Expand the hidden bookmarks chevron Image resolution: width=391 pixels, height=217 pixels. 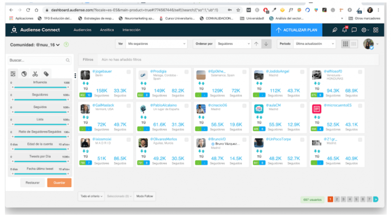[x=342, y=18]
